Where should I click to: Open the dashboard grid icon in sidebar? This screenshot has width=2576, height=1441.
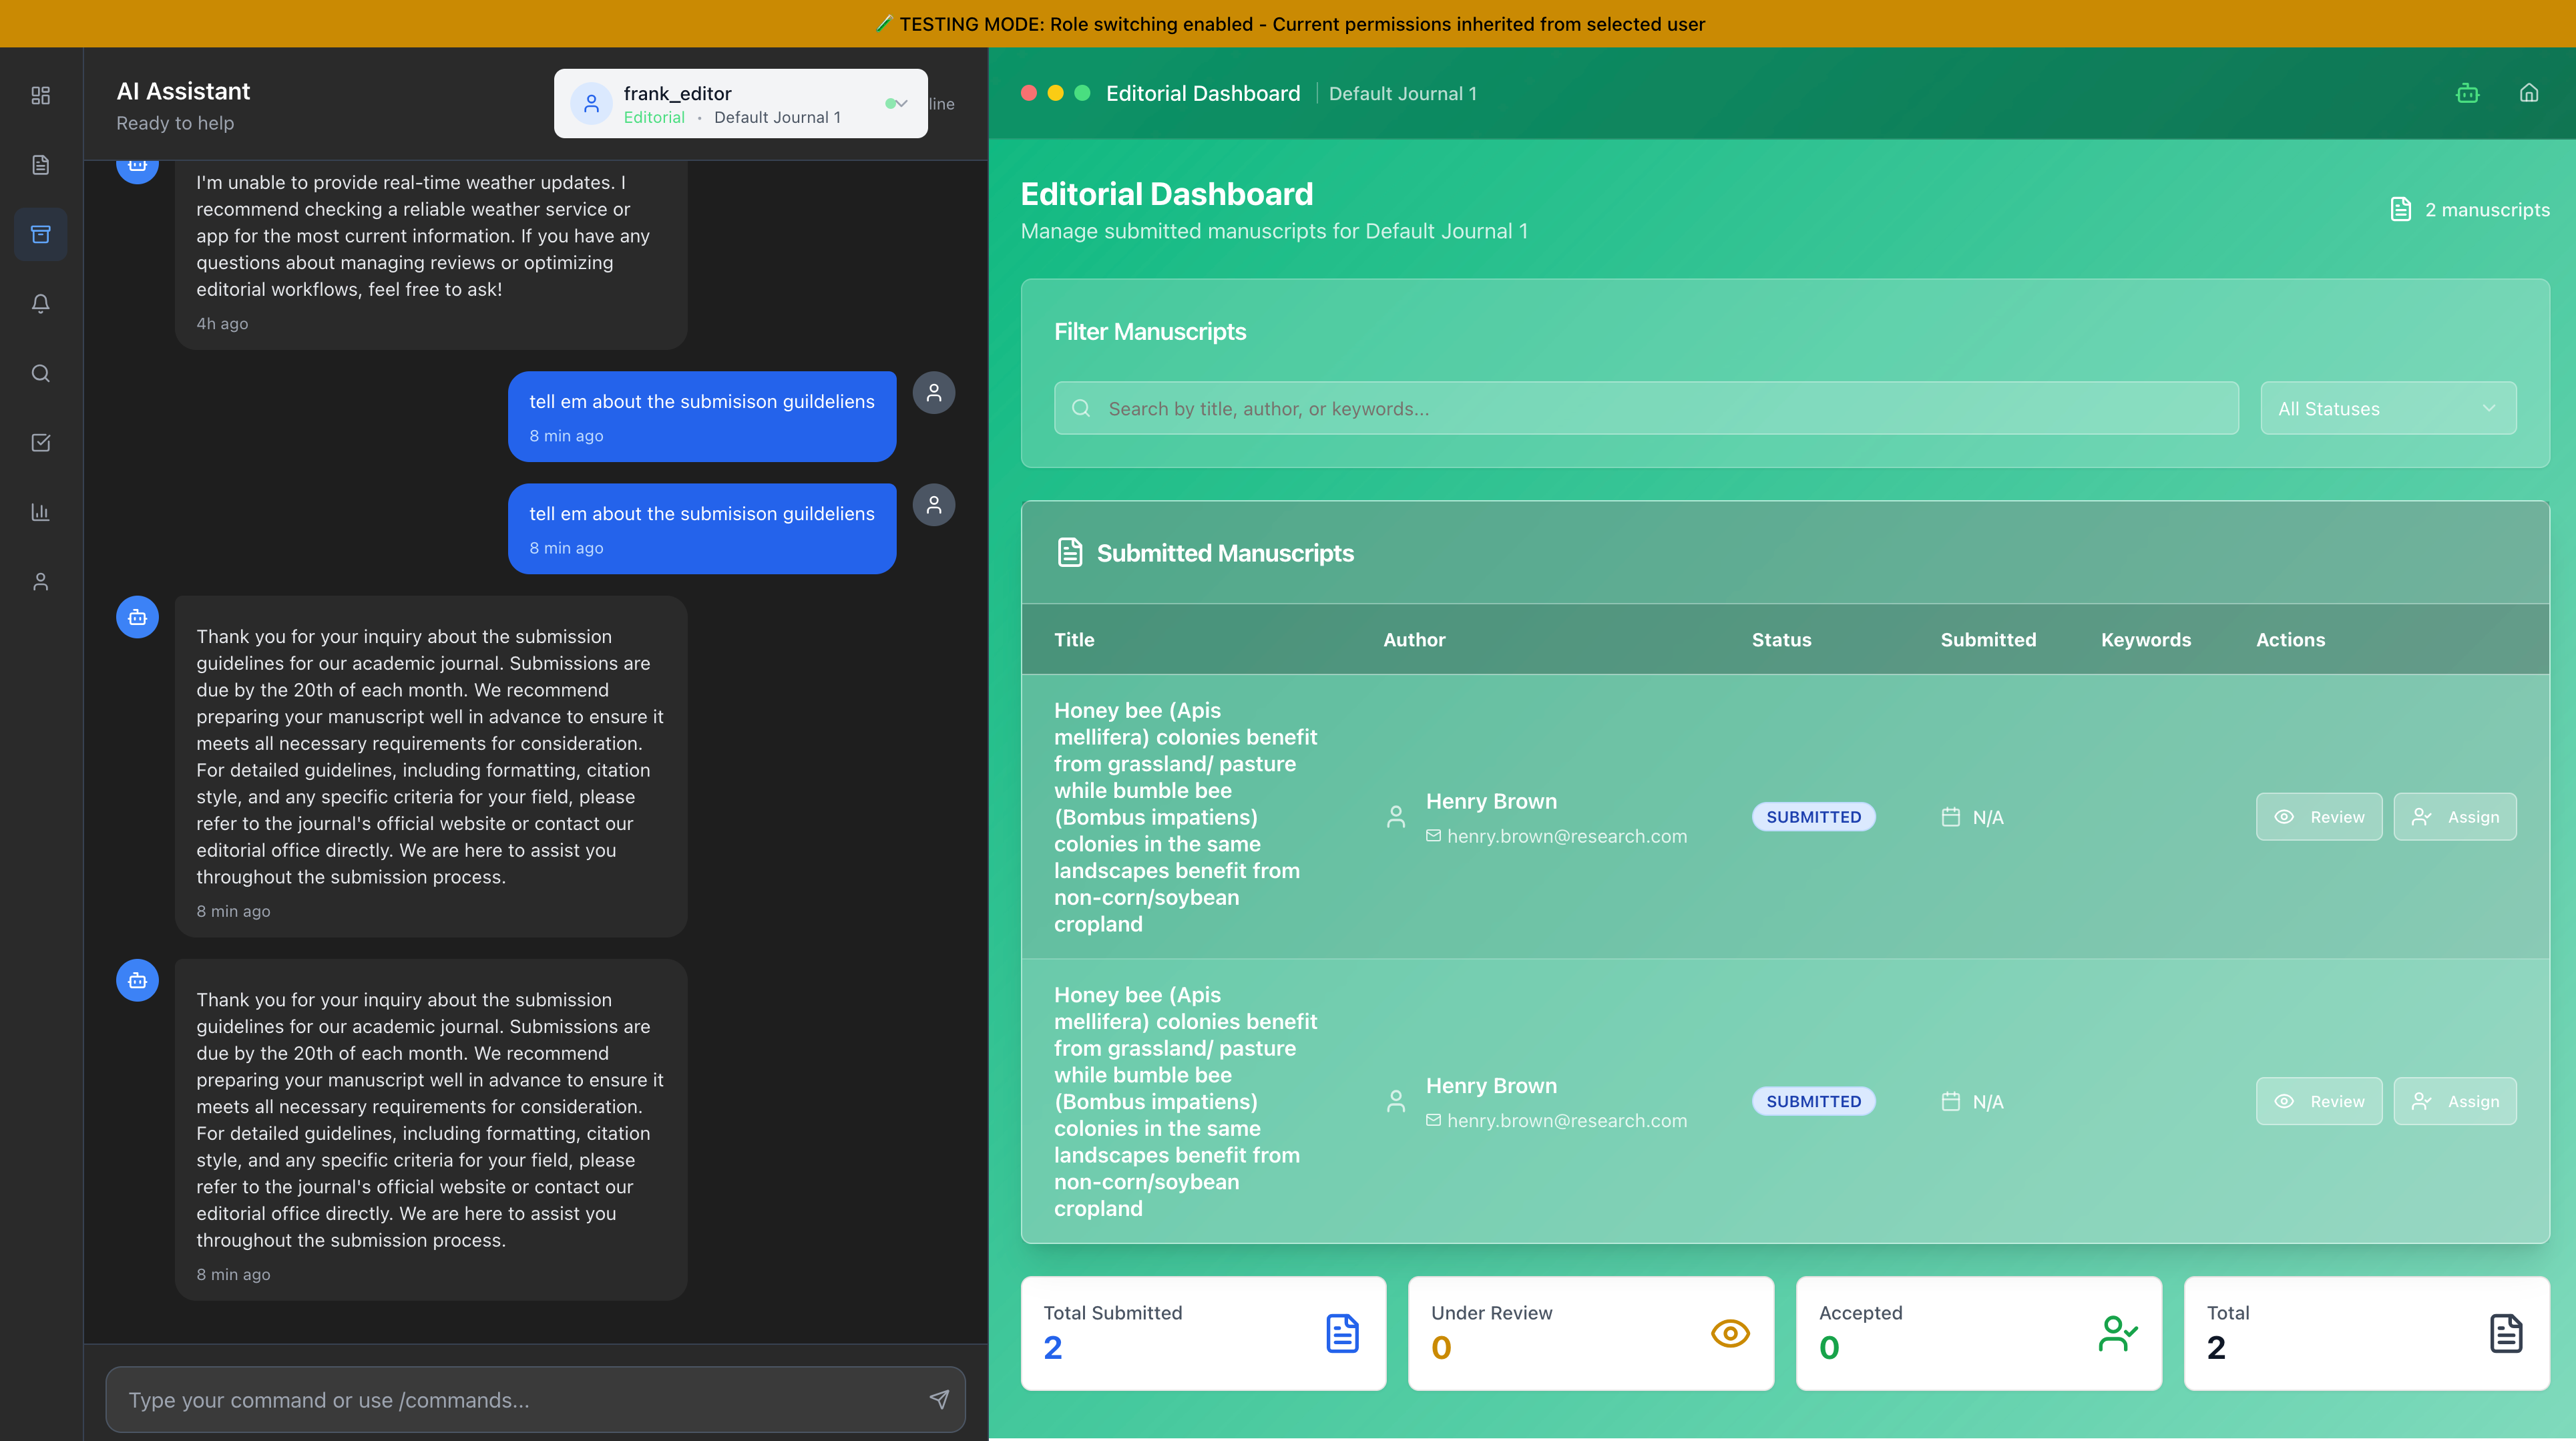(x=41, y=95)
